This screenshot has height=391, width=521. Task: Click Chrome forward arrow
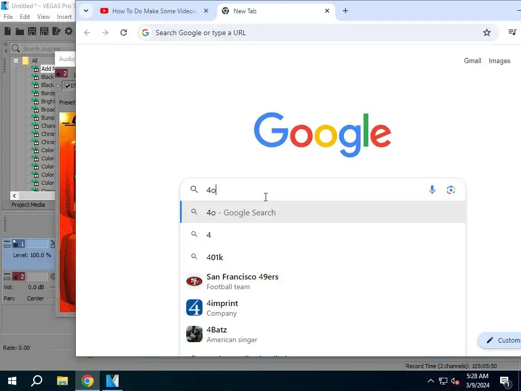pos(105,33)
